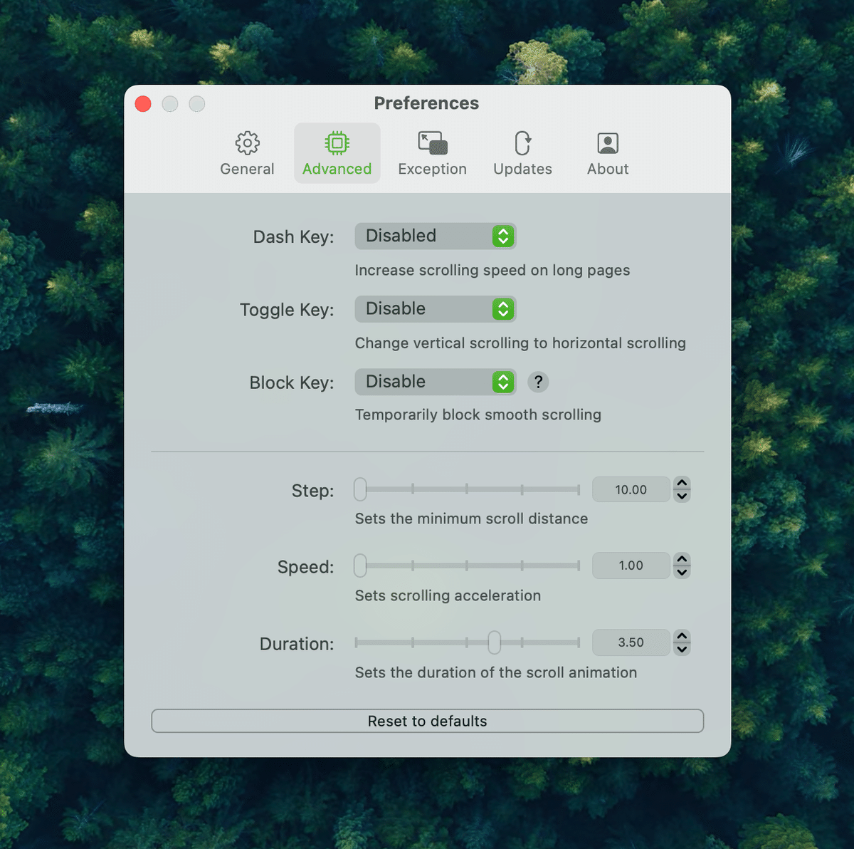Click the Dash Key label
This screenshot has height=849, width=854.
pos(293,237)
